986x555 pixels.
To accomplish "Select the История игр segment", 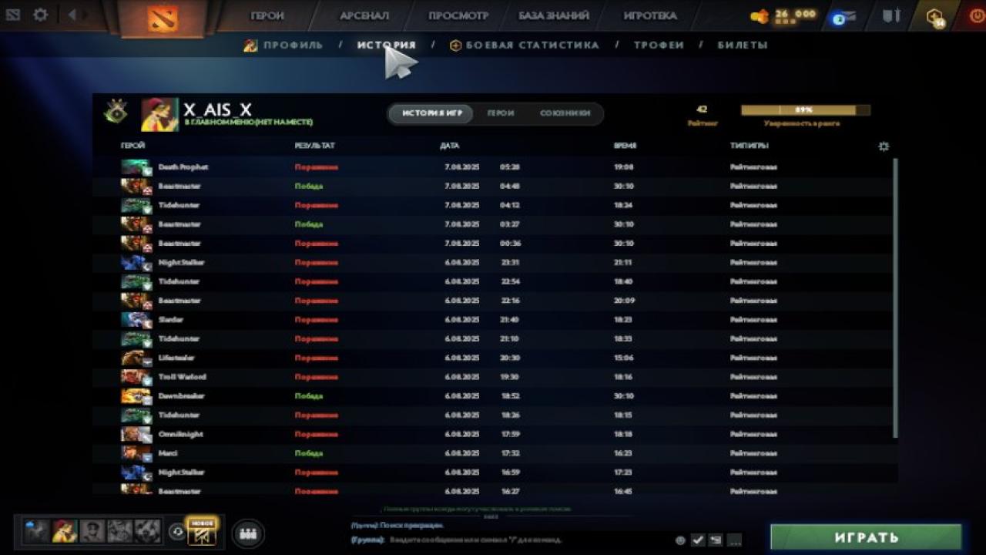I will (x=431, y=113).
